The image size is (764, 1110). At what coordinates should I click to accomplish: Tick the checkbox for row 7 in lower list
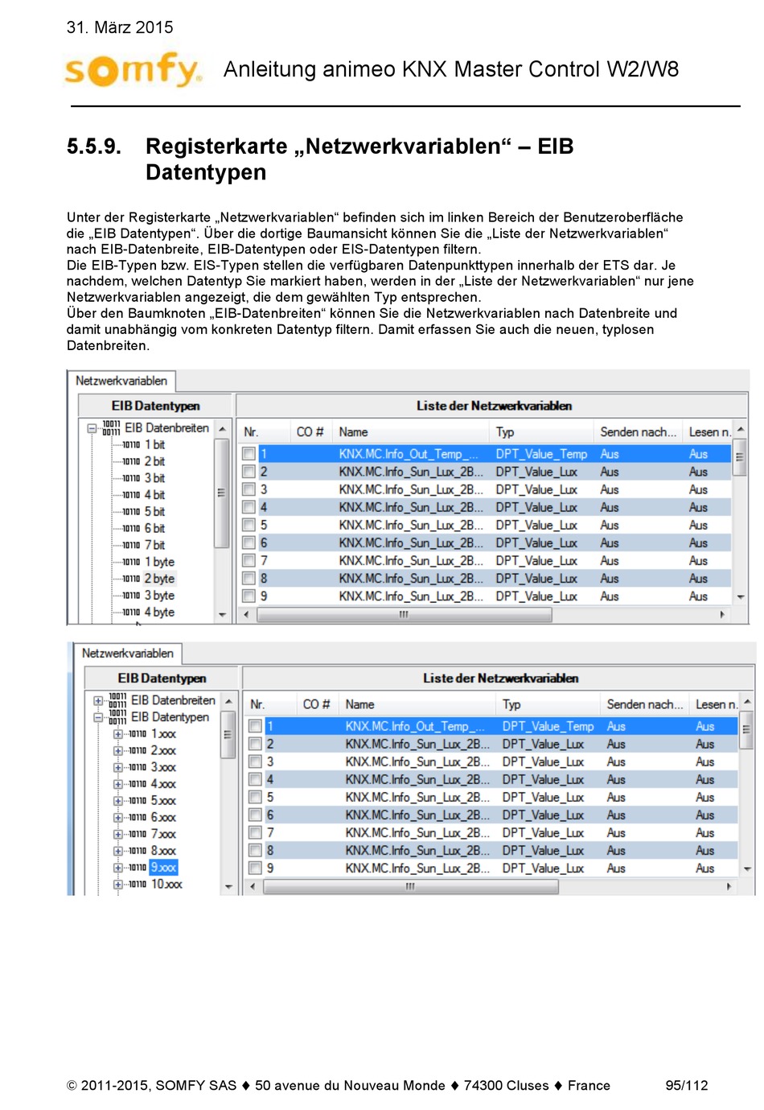coord(256,832)
